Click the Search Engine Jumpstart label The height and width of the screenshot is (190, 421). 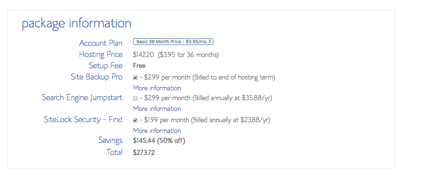[82, 97]
